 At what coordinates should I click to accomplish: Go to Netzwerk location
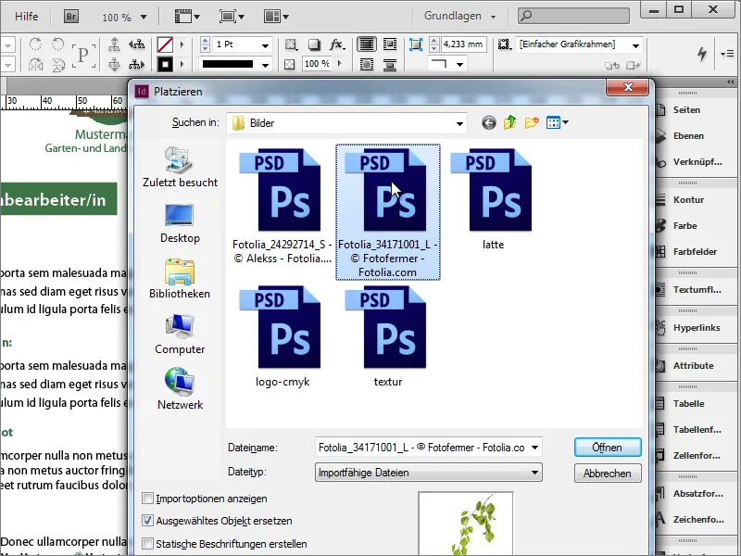[x=180, y=389]
